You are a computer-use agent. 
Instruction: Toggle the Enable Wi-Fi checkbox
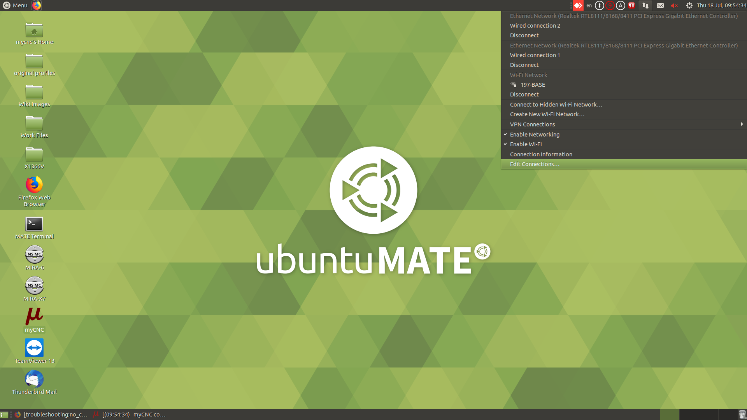(526, 144)
